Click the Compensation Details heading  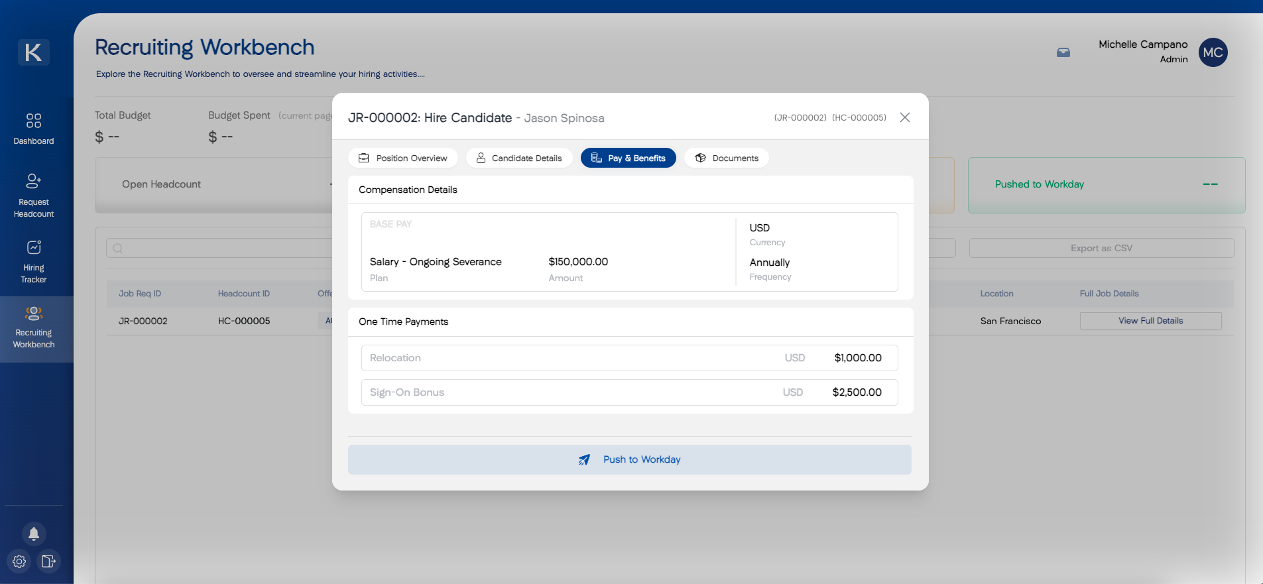(x=408, y=190)
